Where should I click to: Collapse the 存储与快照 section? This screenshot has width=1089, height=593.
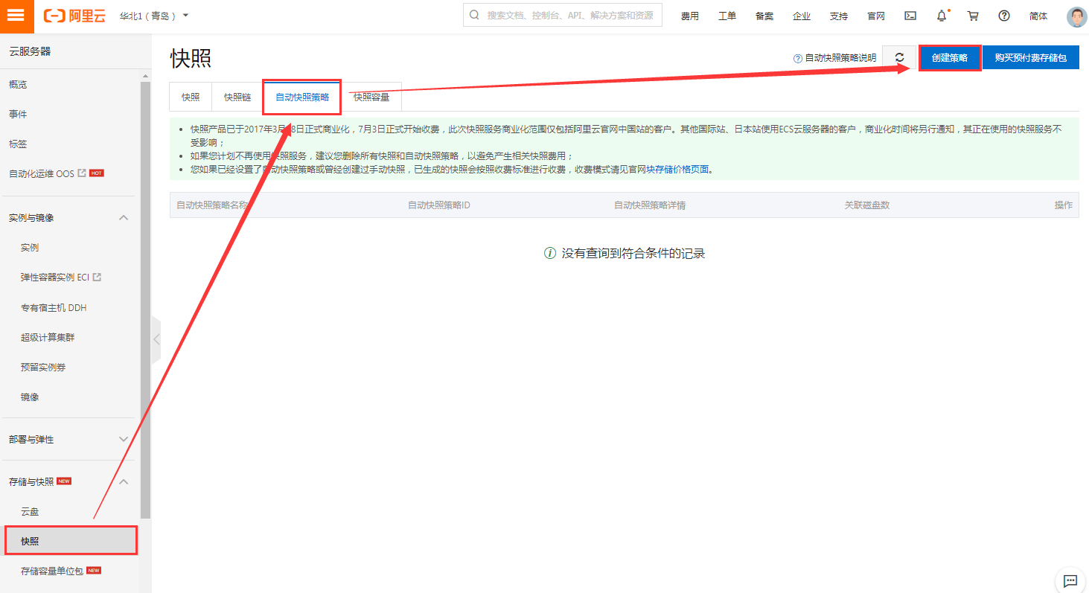[124, 481]
